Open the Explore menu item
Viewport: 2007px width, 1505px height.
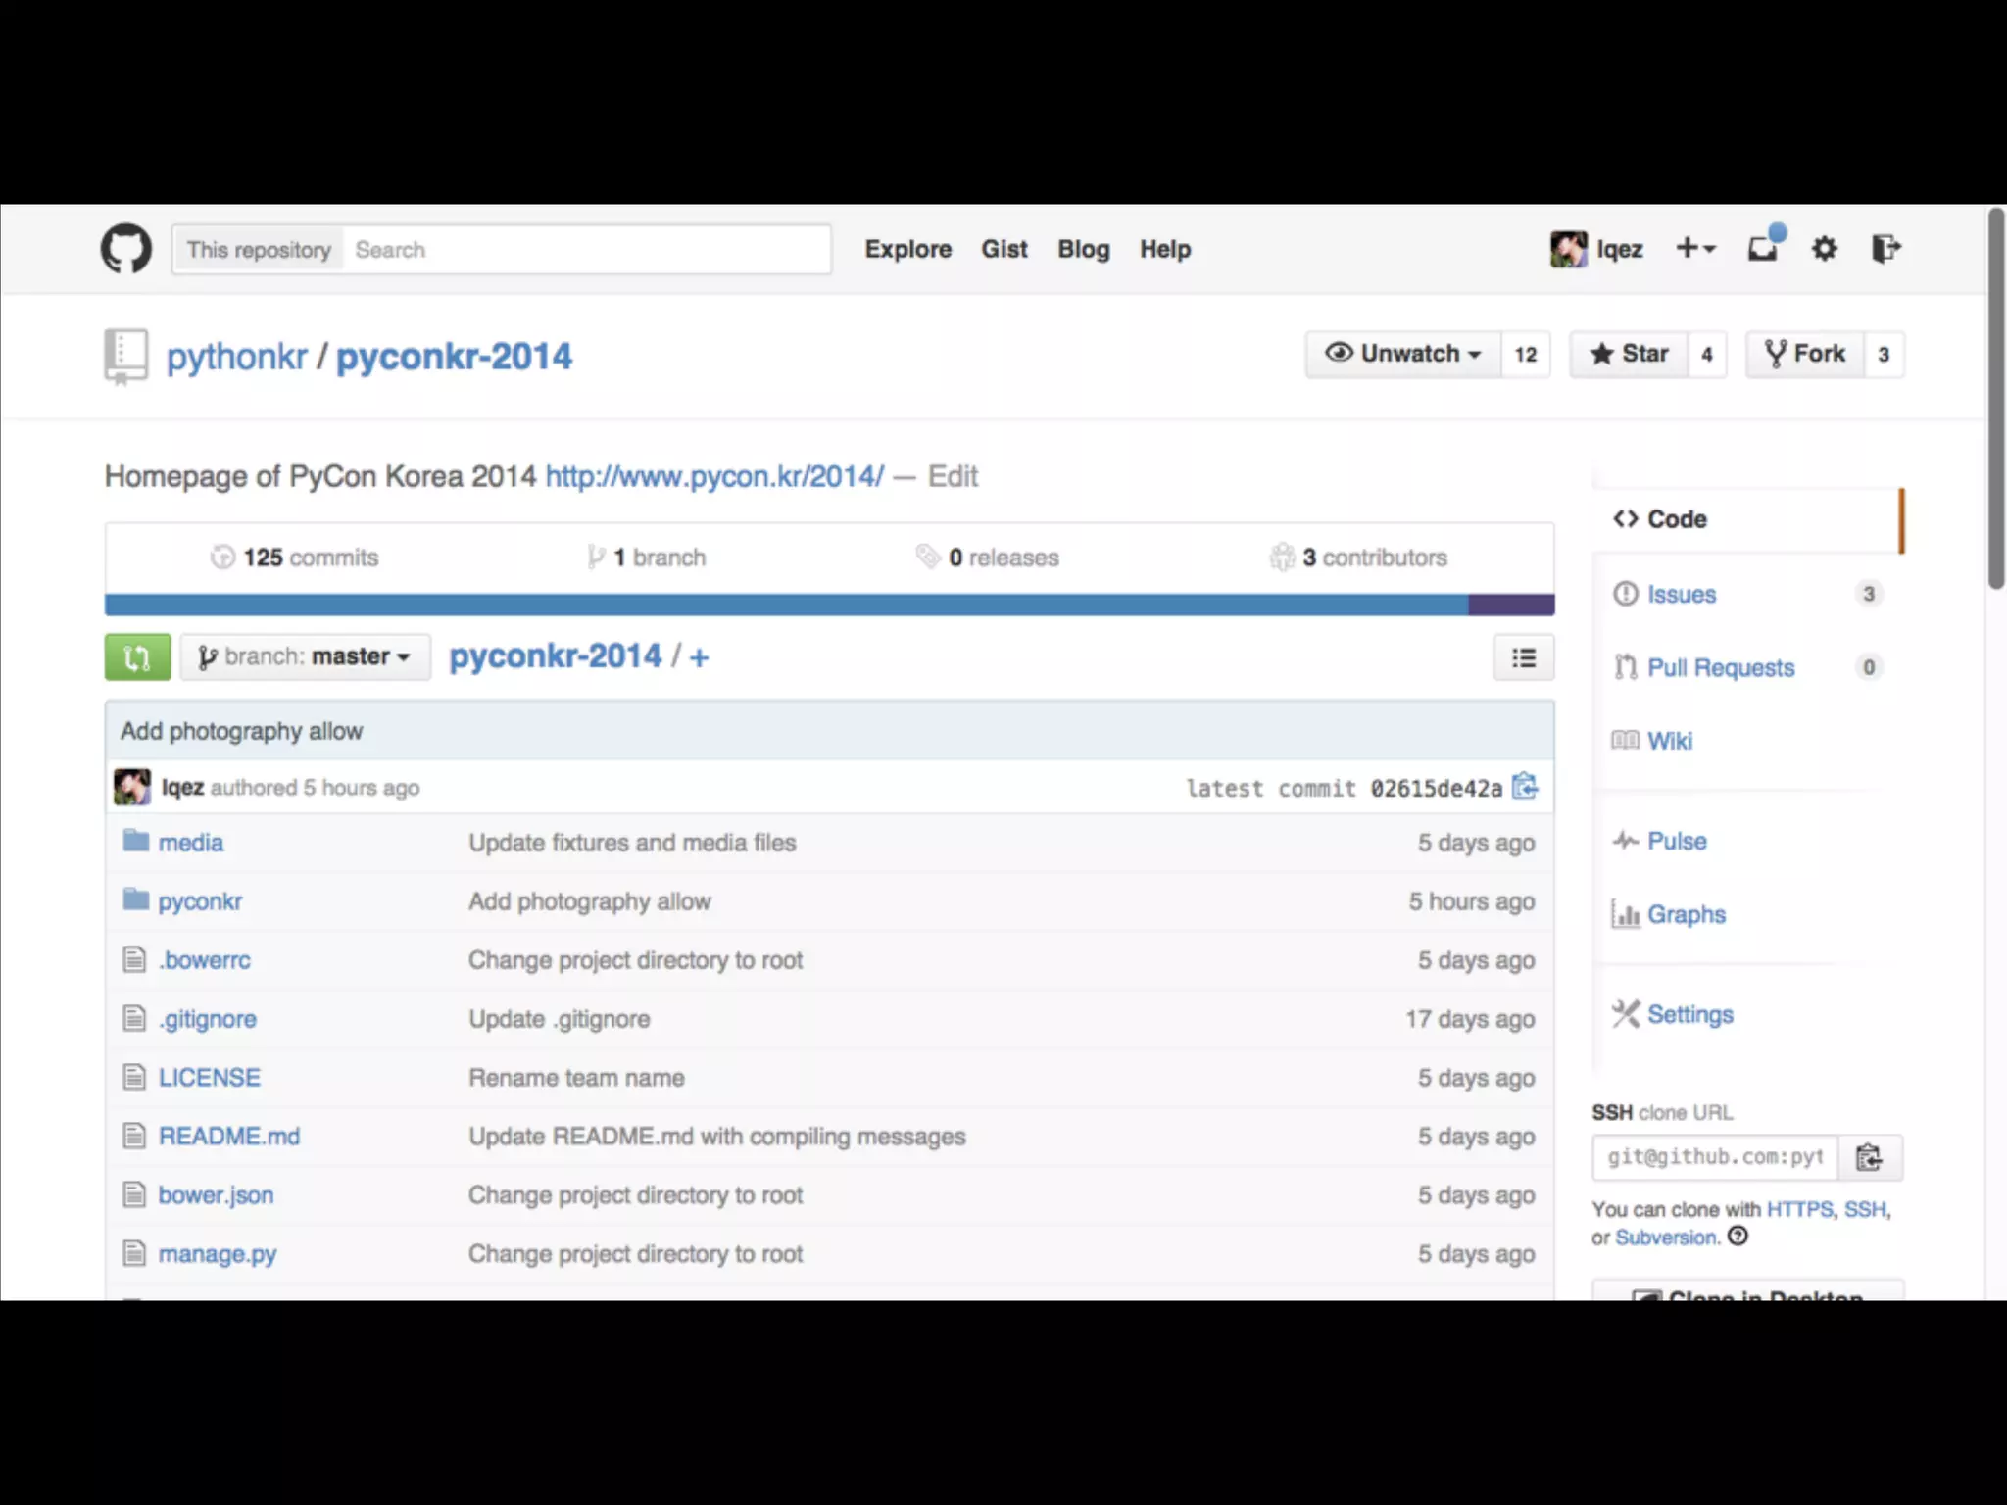pyautogui.click(x=907, y=249)
